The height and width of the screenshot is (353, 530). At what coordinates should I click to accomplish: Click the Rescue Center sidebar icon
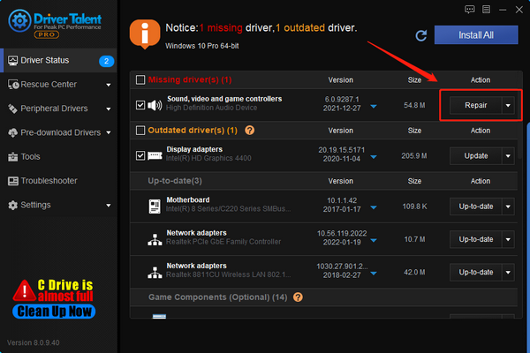[x=13, y=85]
